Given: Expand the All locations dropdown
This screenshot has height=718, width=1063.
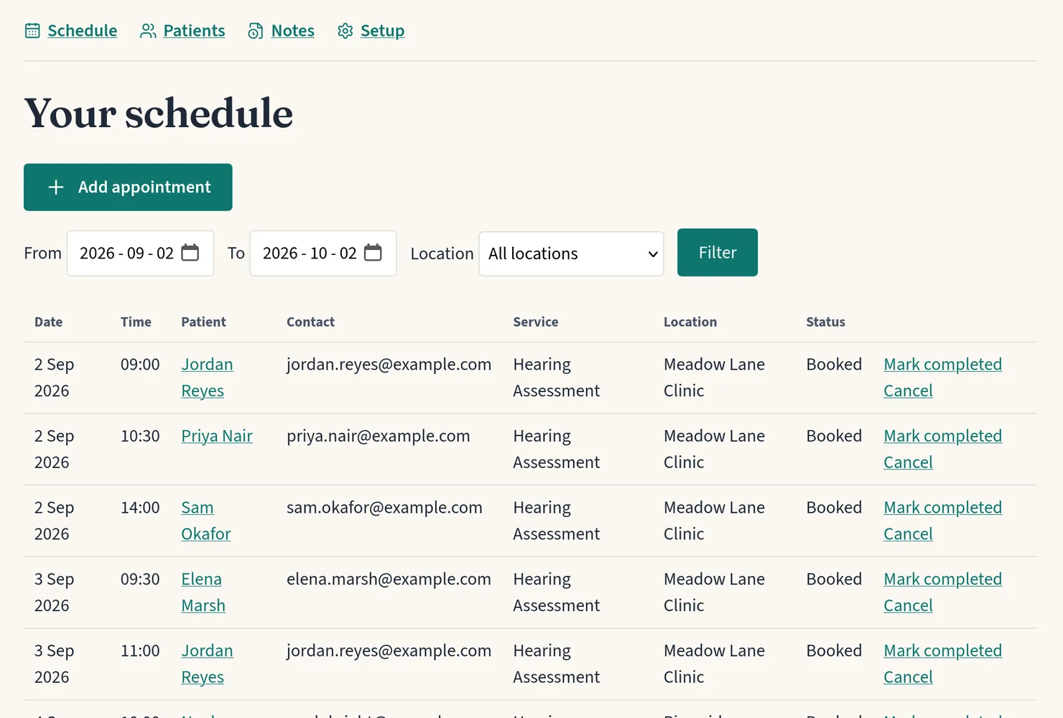Looking at the screenshot, I should pyautogui.click(x=571, y=253).
